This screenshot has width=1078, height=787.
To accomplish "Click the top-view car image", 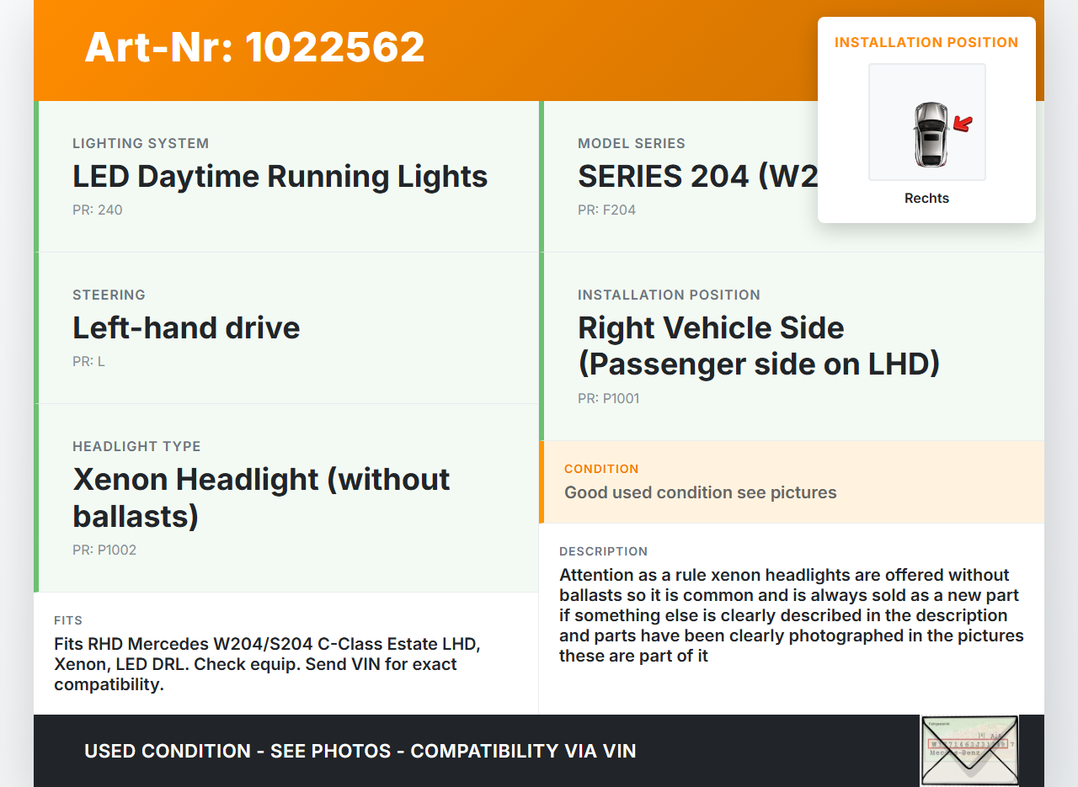I will [x=931, y=135].
